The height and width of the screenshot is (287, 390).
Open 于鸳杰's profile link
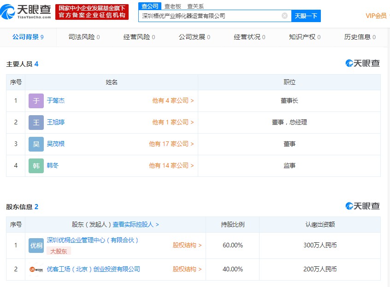point(56,100)
